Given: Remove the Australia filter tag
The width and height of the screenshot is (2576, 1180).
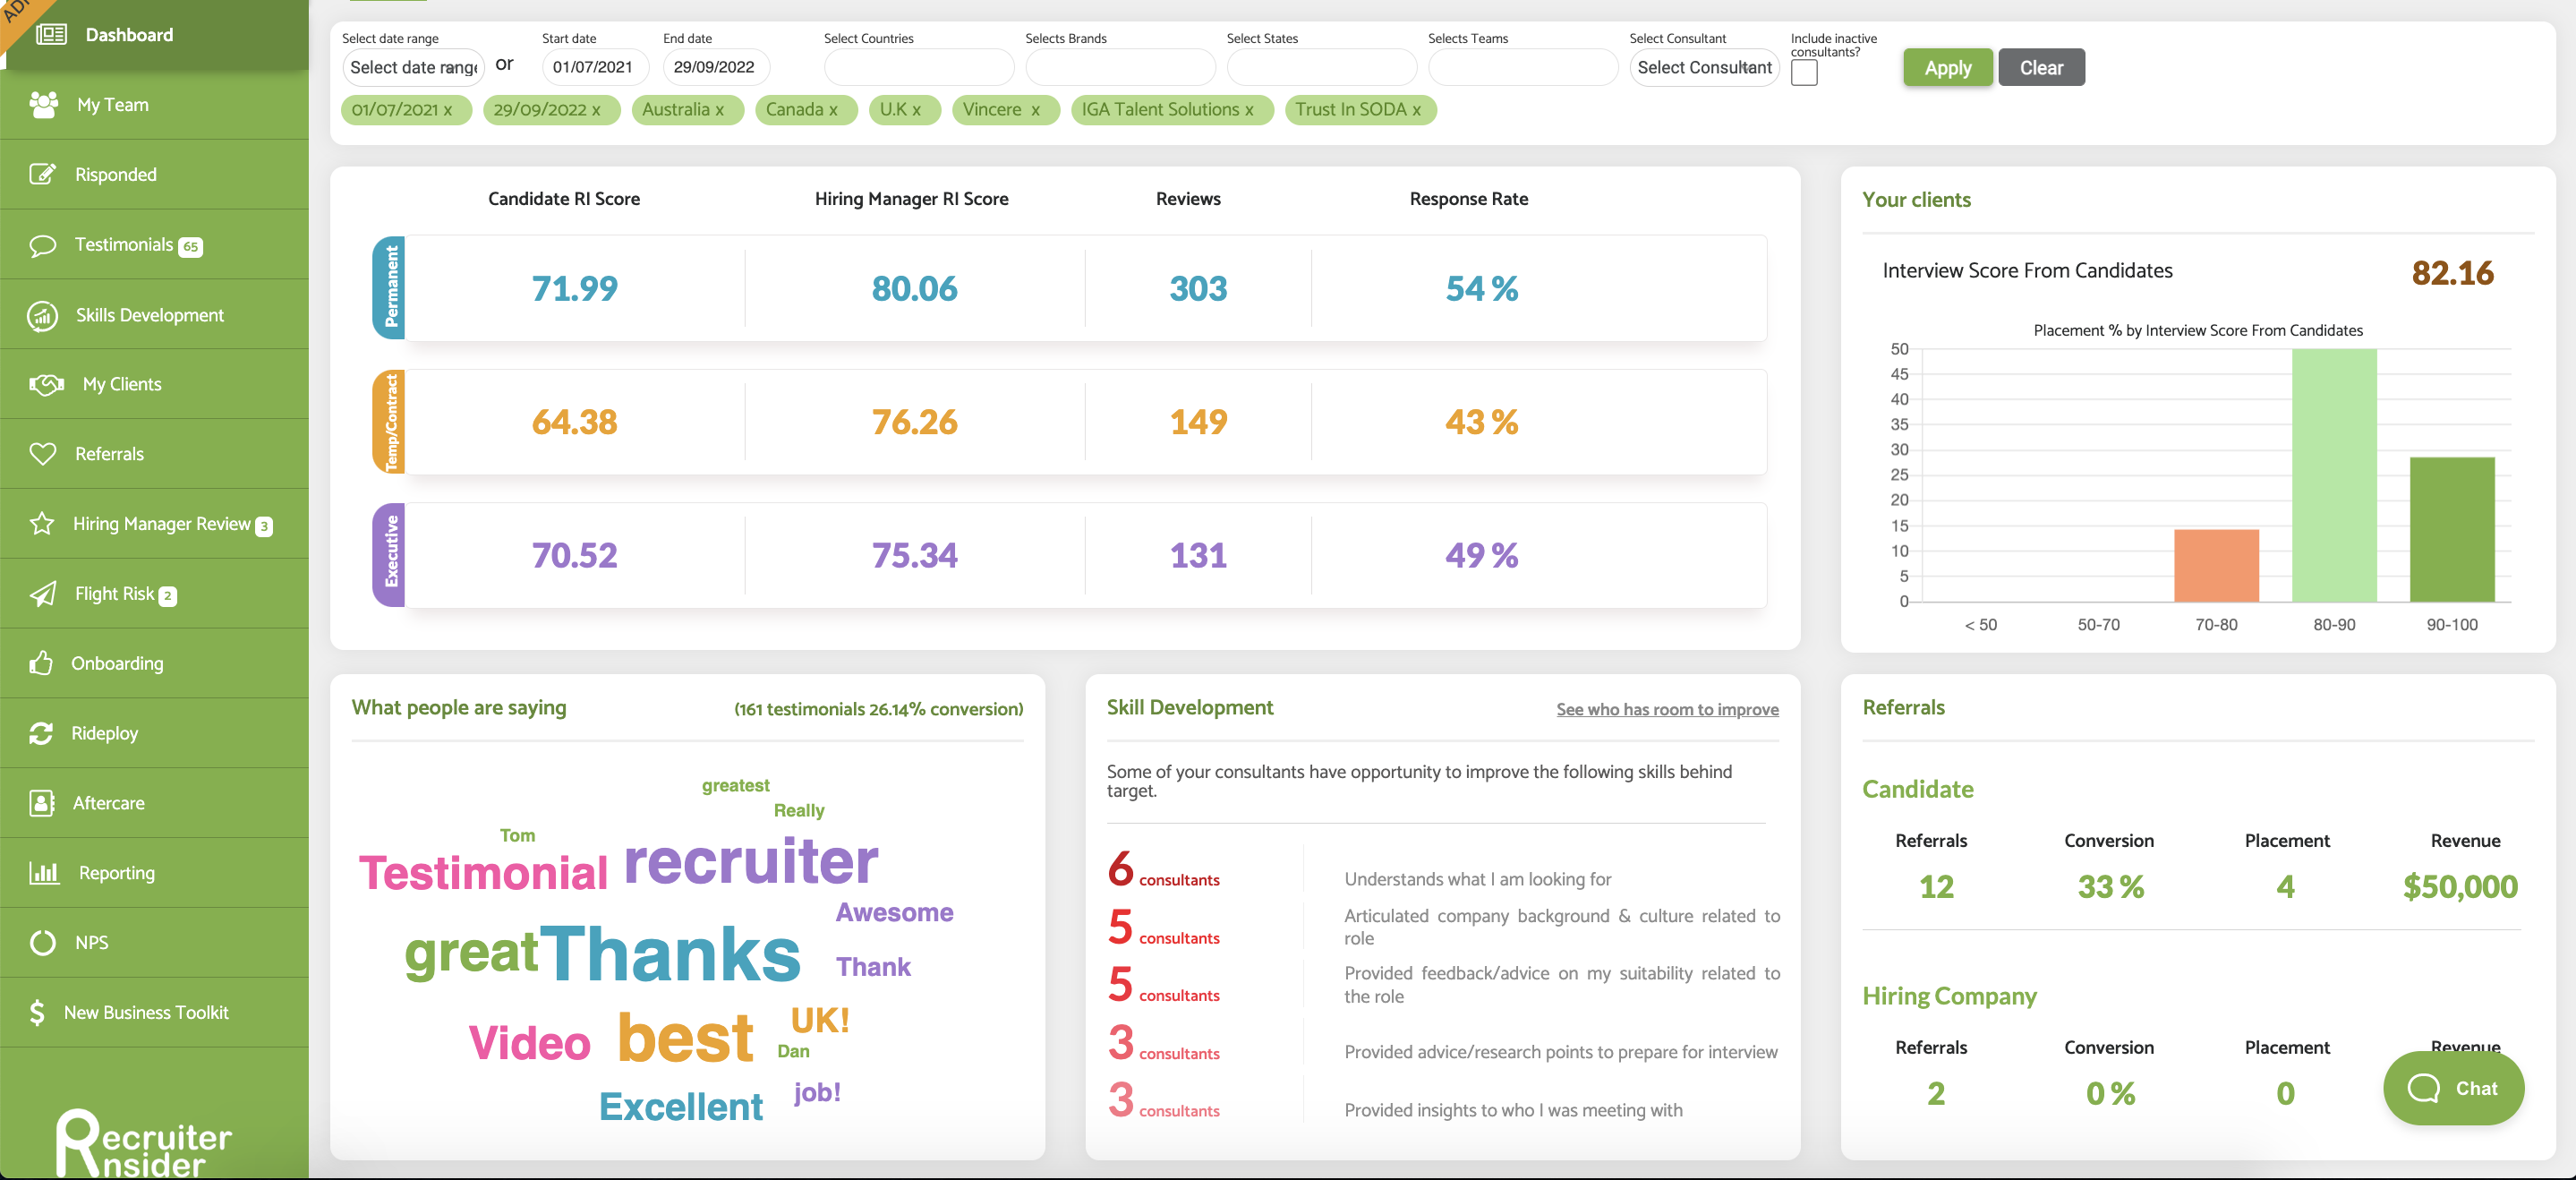Looking at the screenshot, I should point(719,110).
